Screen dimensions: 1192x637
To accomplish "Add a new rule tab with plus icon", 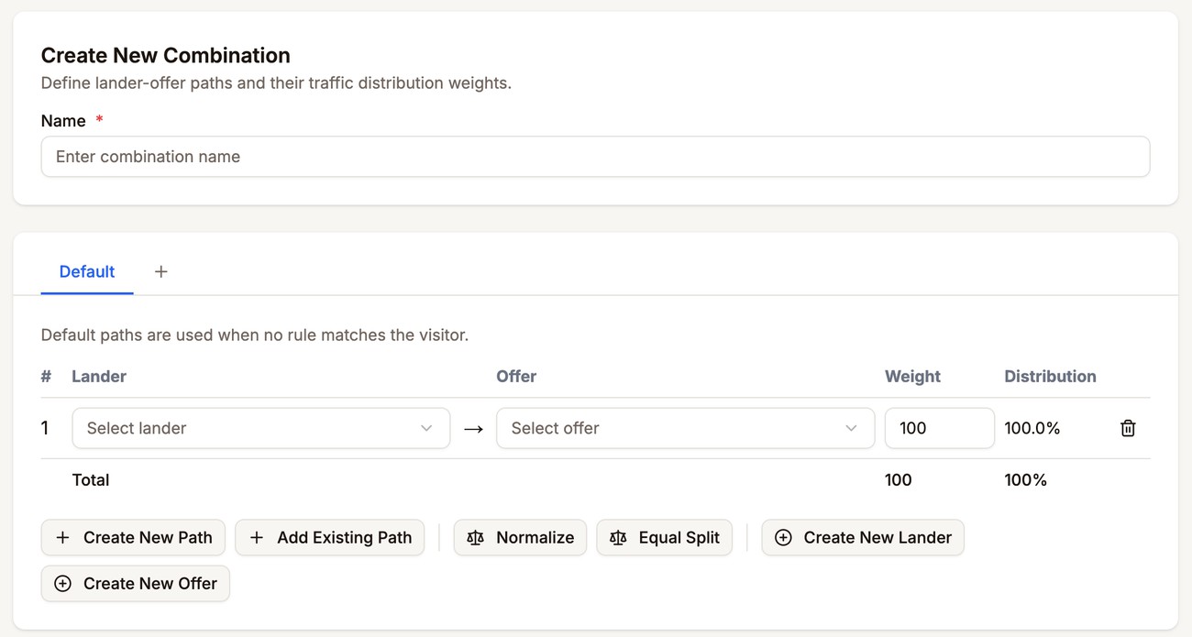I will 161,271.
